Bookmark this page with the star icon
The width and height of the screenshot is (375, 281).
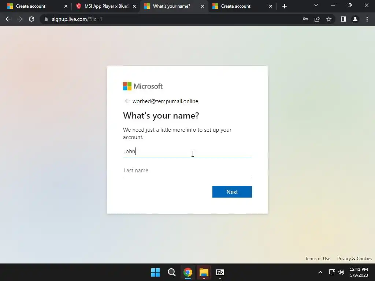point(329,19)
